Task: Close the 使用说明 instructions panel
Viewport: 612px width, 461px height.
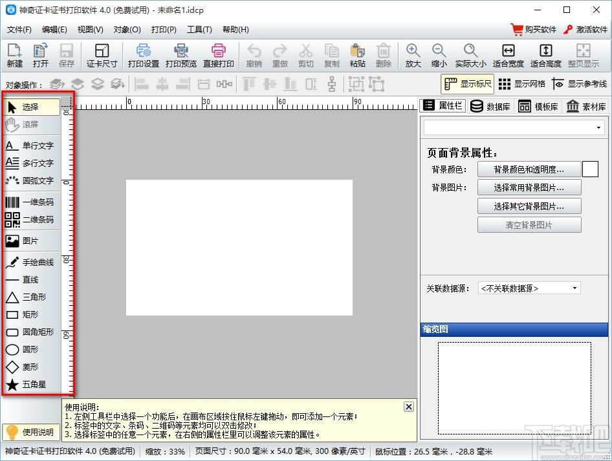Action: [408, 407]
